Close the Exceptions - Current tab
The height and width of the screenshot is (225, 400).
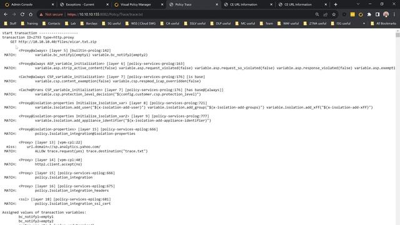107,4
